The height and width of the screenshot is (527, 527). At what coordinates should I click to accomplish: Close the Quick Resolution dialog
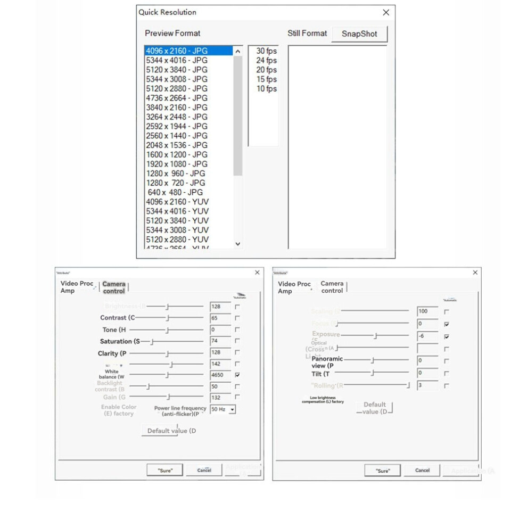[x=386, y=12]
